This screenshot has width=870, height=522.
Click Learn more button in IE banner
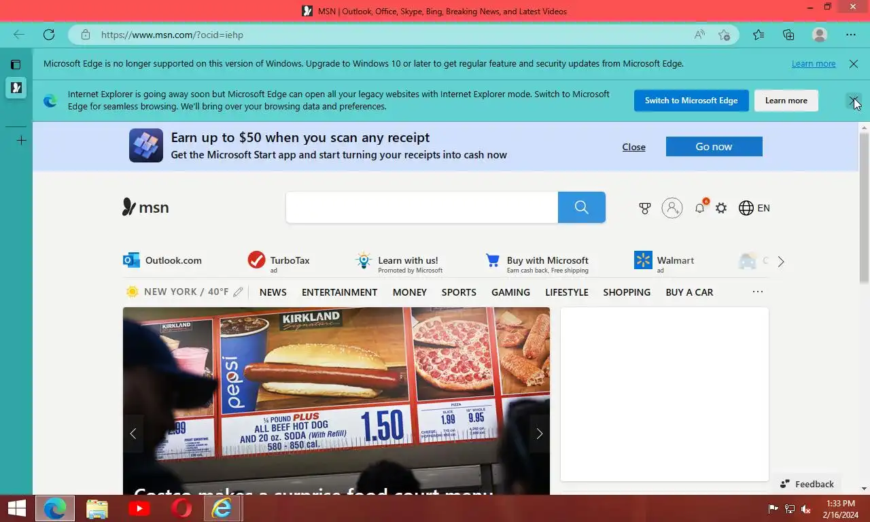[x=786, y=101]
